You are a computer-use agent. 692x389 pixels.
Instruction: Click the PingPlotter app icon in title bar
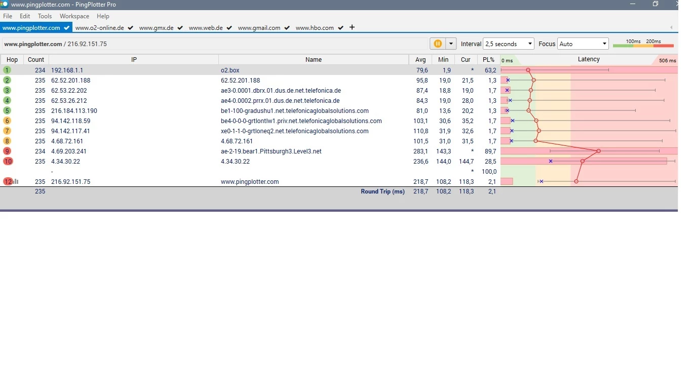(4, 4)
